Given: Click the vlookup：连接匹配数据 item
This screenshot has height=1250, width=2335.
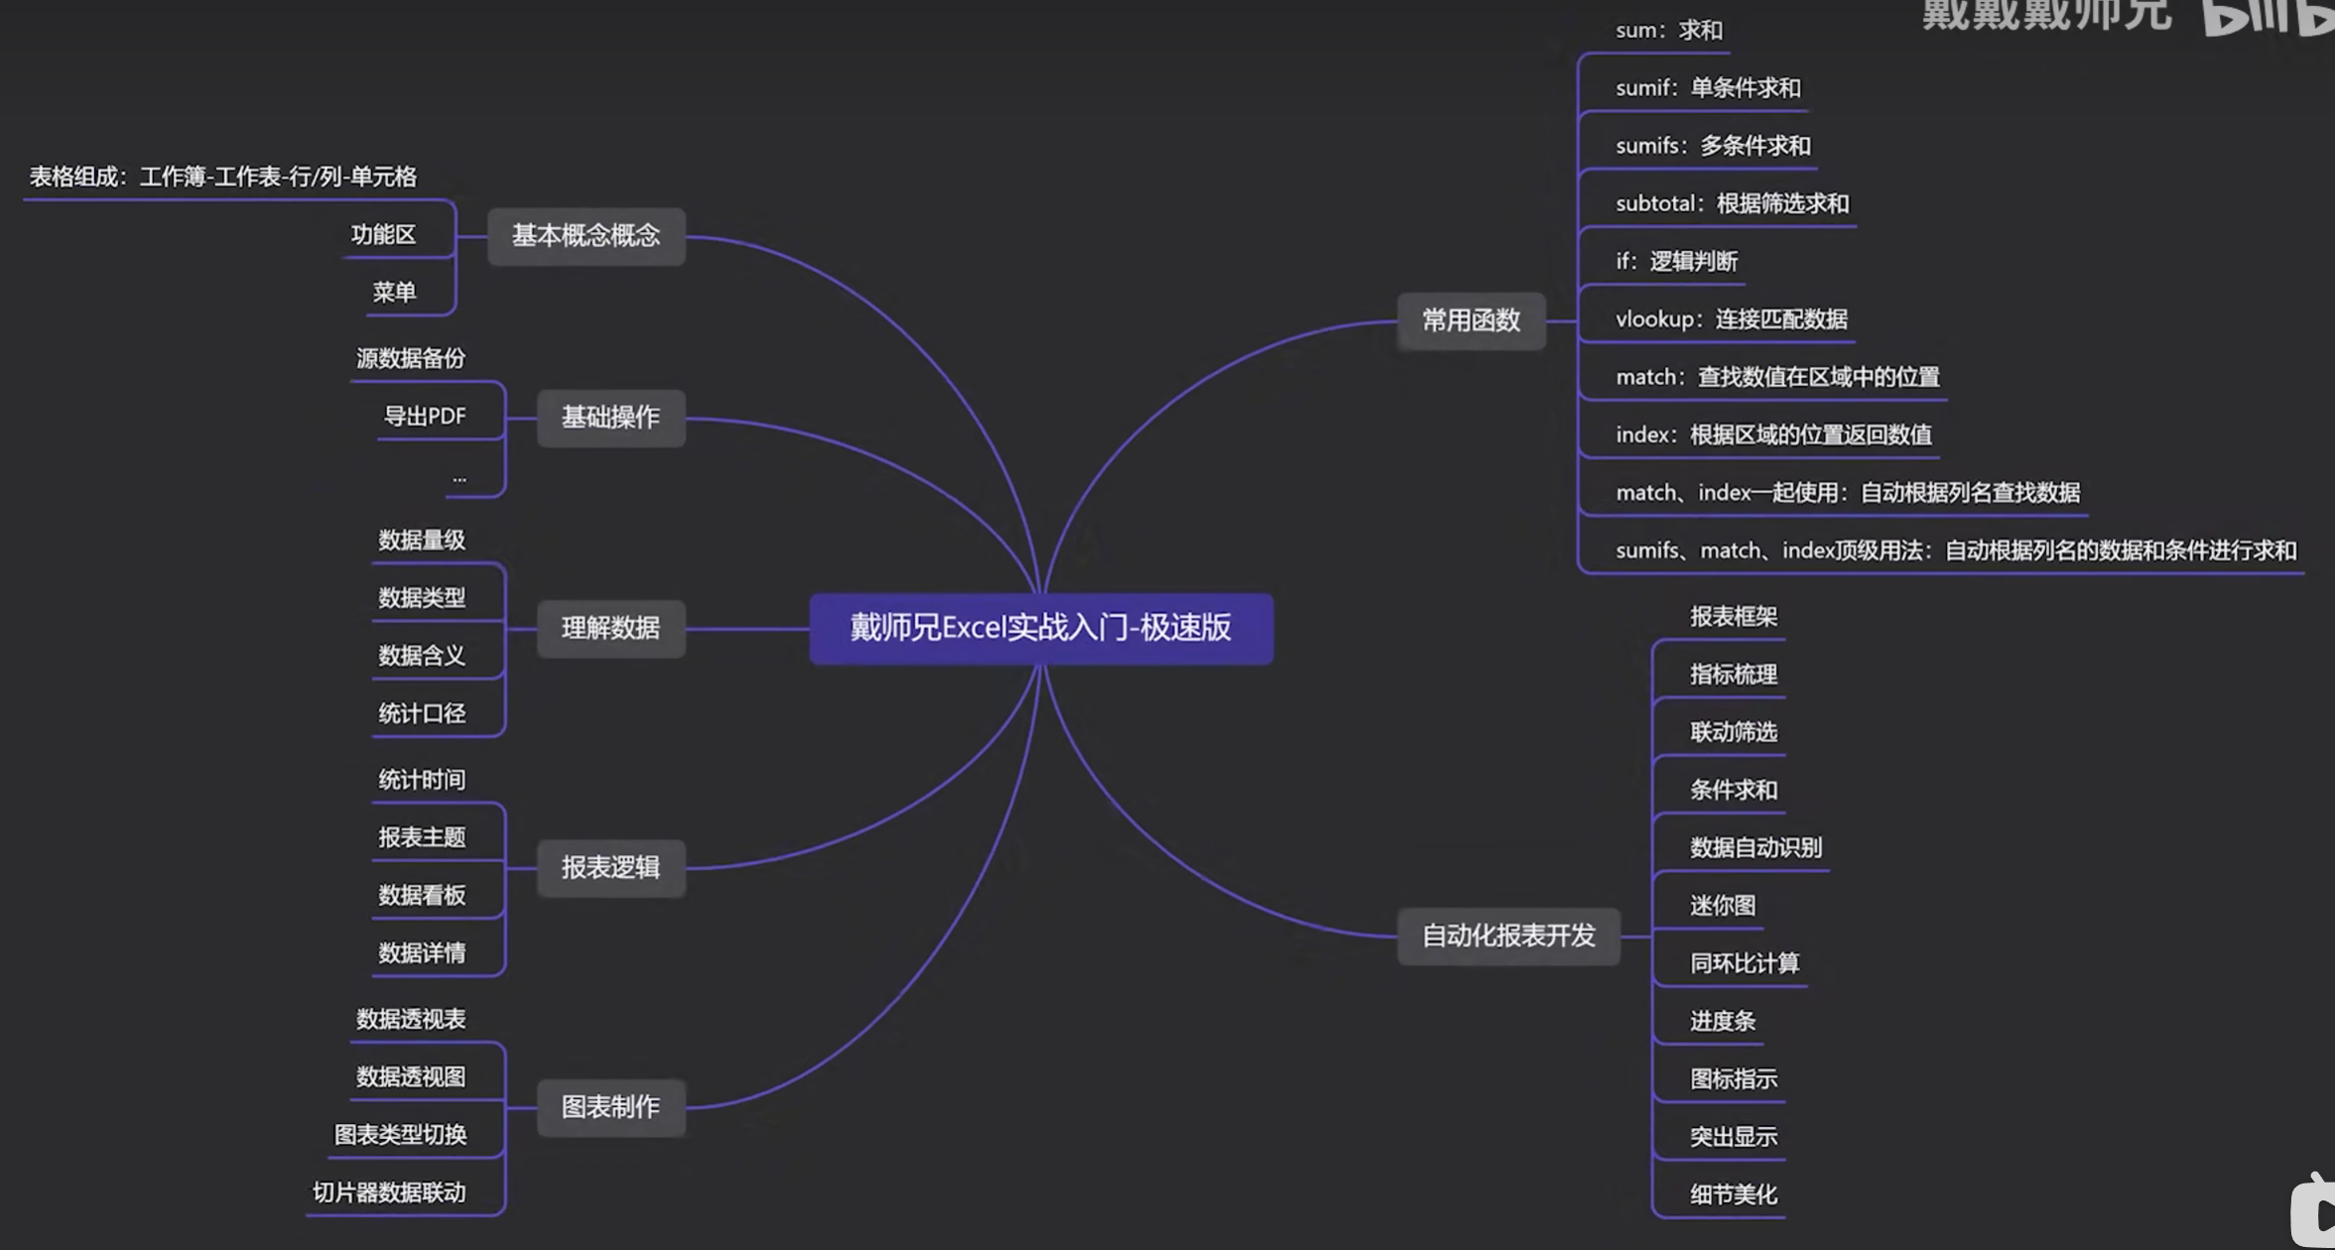Looking at the screenshot, I should (x=1731, y=319).
